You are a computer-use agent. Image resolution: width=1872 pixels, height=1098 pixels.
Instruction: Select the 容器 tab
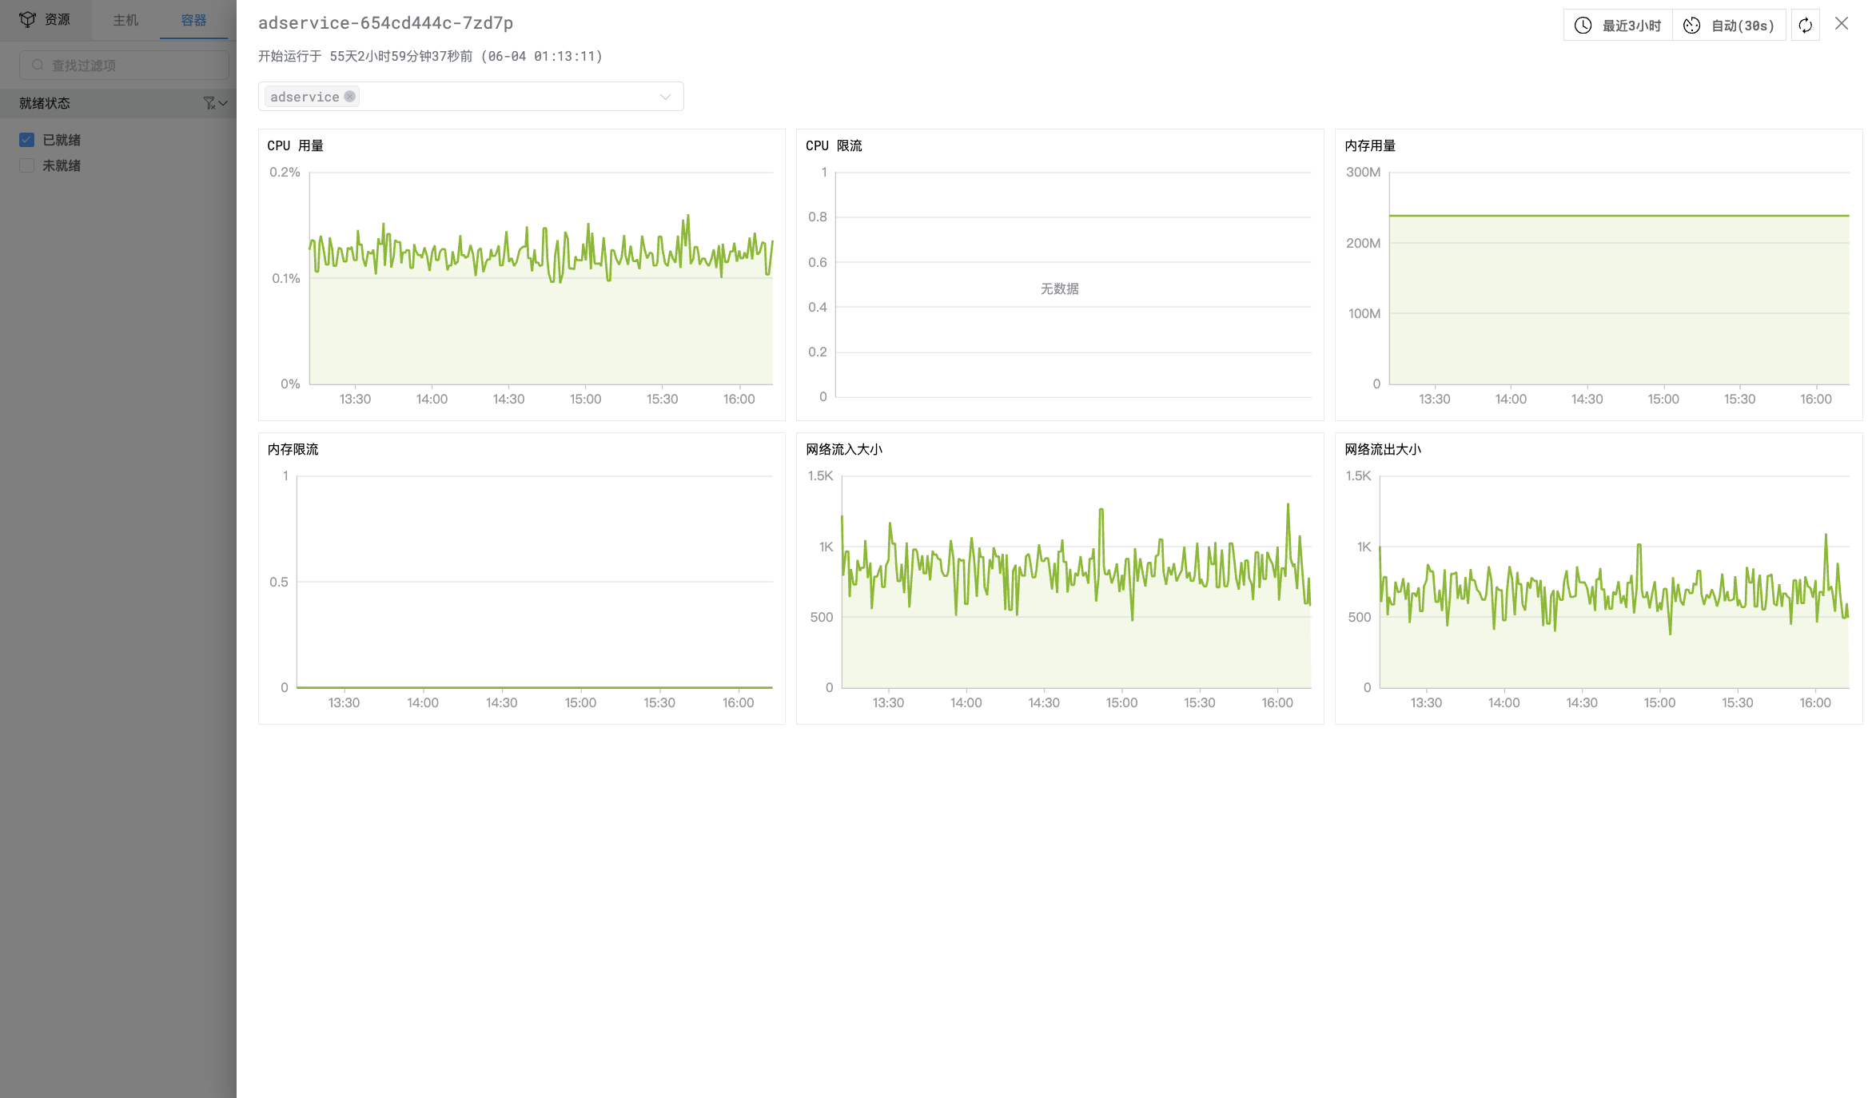[x=193, y=20]
